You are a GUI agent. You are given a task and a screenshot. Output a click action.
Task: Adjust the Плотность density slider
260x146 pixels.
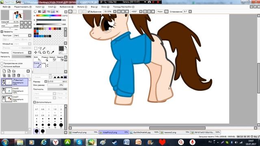pos(57,89)
